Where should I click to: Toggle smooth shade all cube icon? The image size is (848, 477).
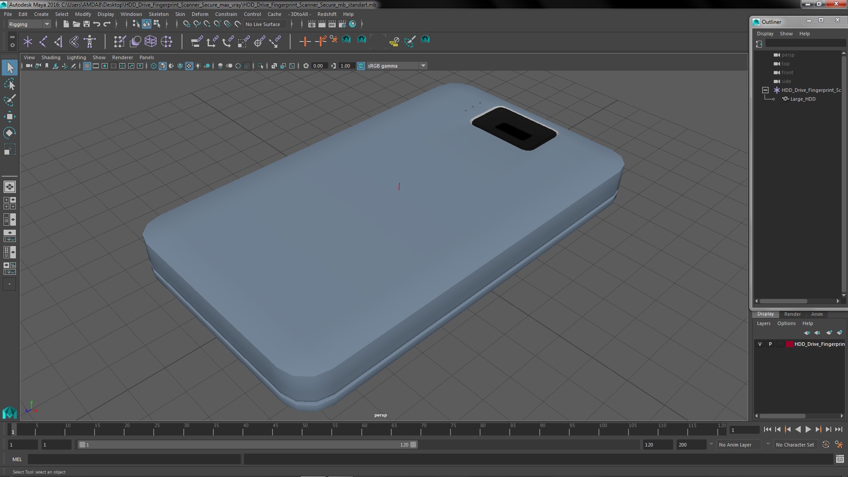point(163,66)
